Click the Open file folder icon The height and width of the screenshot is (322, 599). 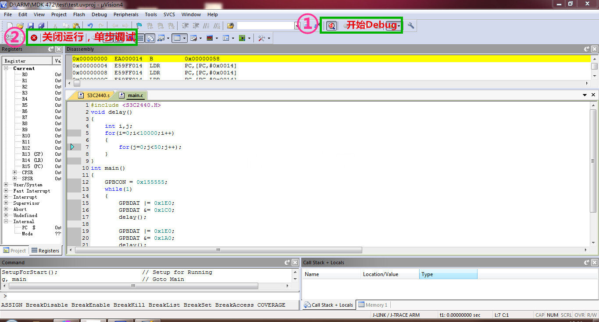point(20,26)
